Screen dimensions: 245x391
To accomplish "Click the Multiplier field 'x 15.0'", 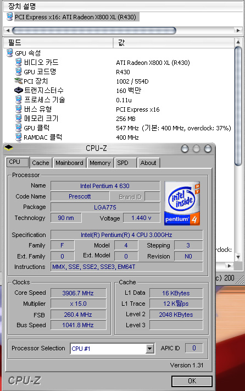I will [x=78, y=304].
